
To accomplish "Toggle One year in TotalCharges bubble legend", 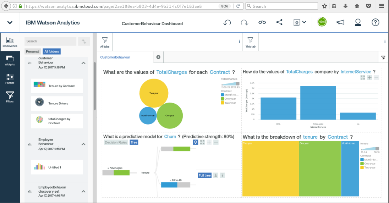I will pyautogui.click(x=228, y=99).
